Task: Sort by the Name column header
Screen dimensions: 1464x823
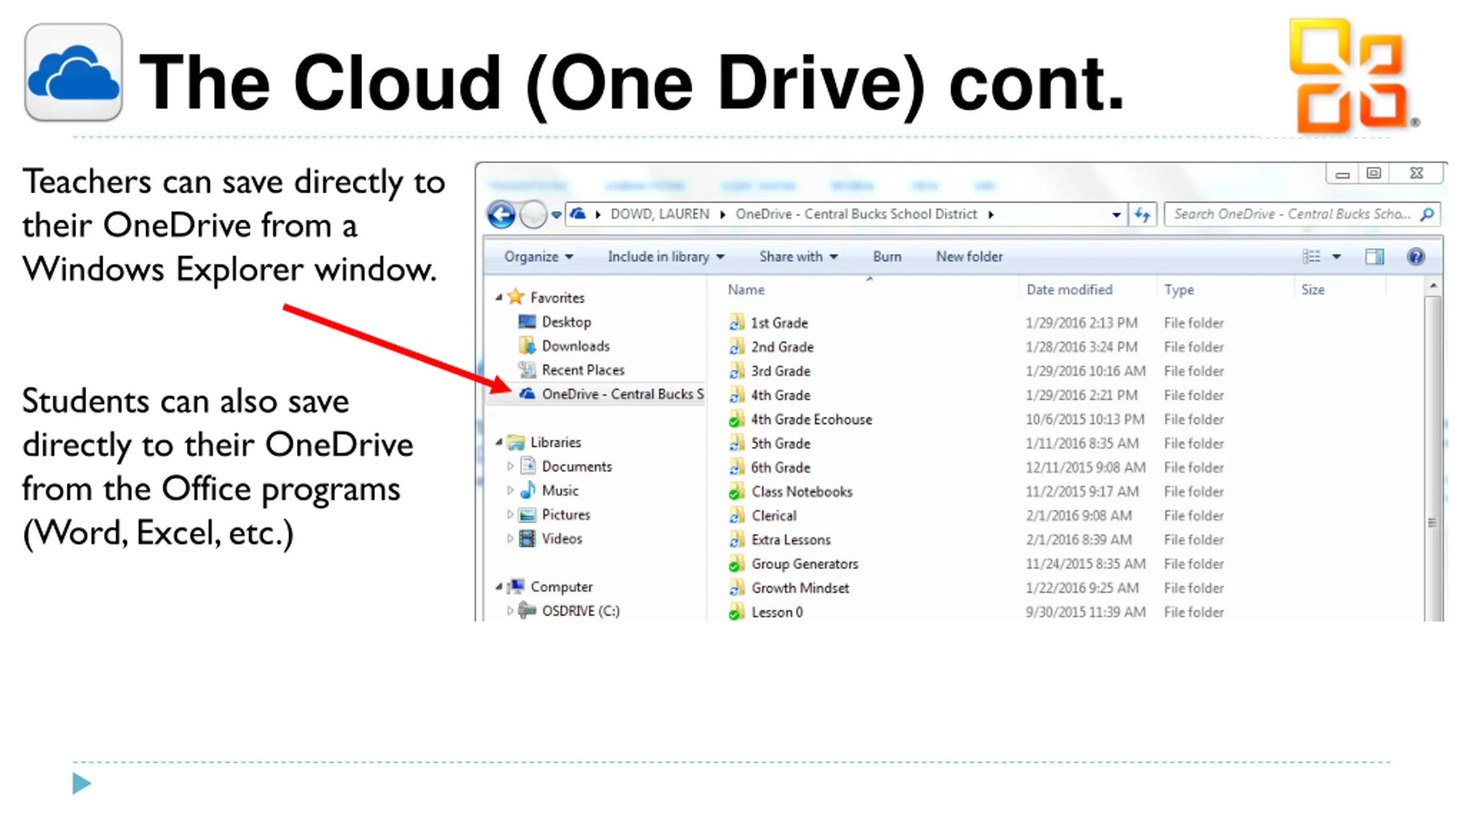Action: pyautogui.click(x=746, y=290)
